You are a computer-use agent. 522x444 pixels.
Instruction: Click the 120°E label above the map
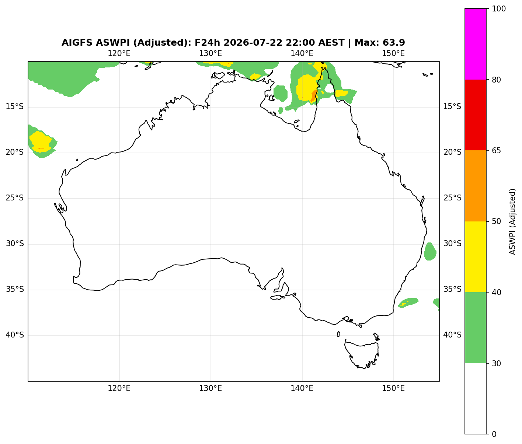[x=119, y=53]
